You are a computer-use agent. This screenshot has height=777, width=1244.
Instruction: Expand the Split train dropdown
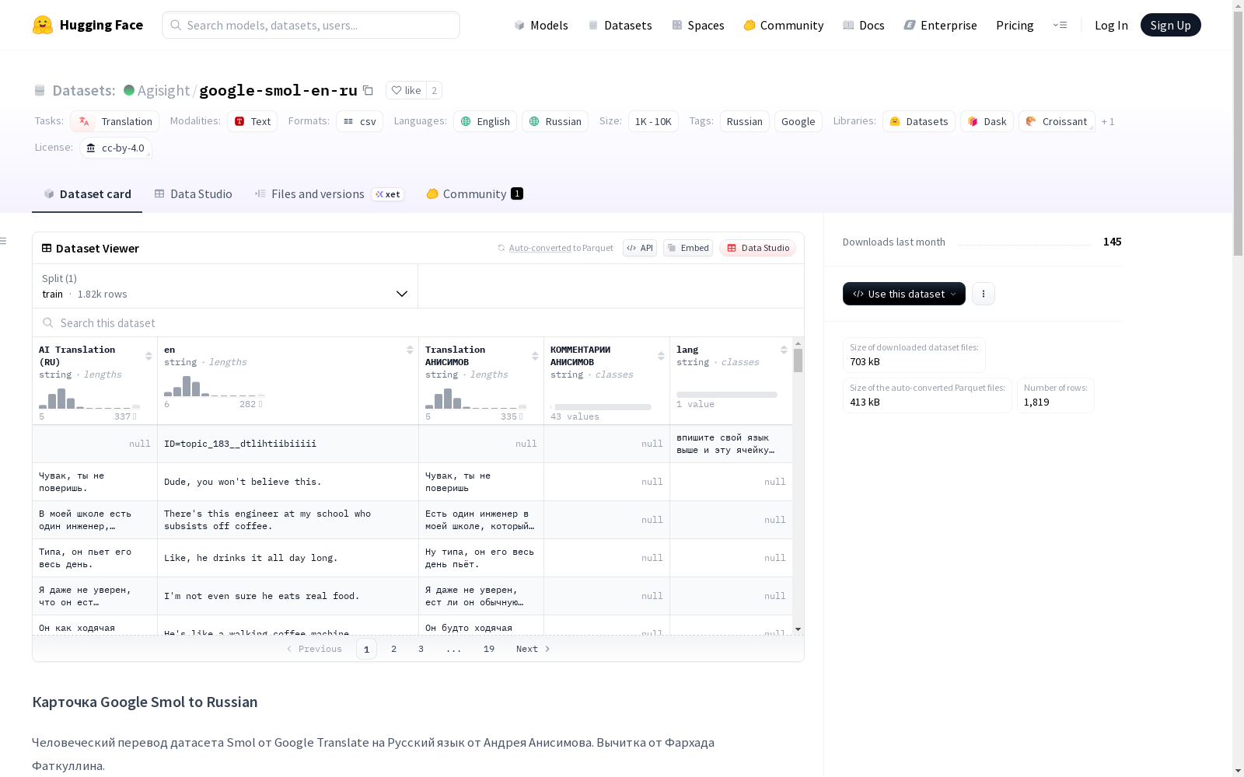[x=225, y=286]
